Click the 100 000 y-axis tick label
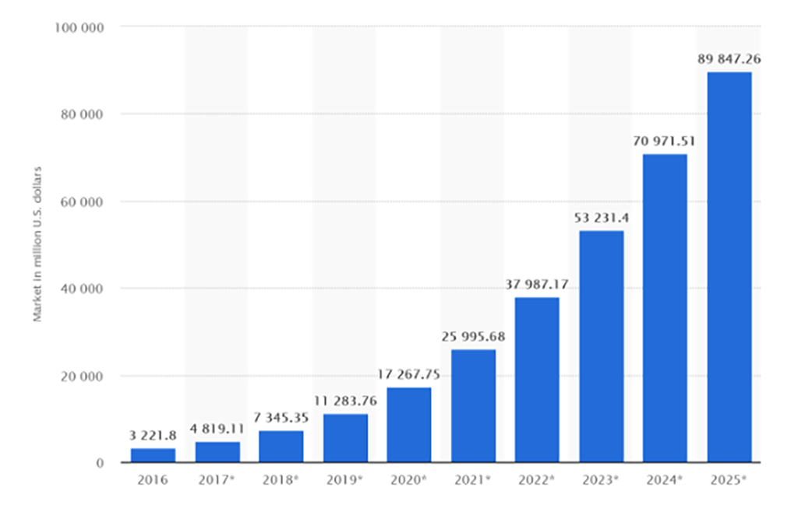 point(81,27)
